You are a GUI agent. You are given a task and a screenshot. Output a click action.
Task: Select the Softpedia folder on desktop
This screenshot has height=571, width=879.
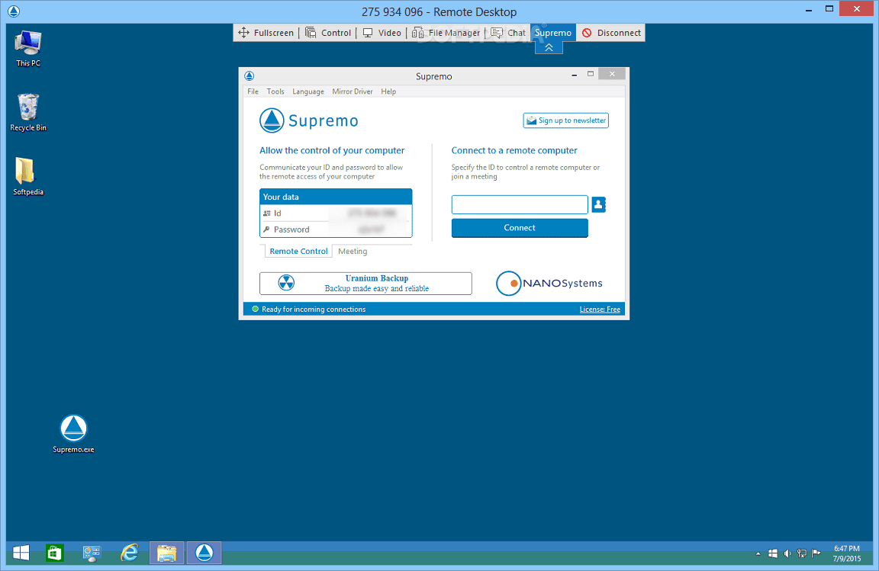coord(28,176)
